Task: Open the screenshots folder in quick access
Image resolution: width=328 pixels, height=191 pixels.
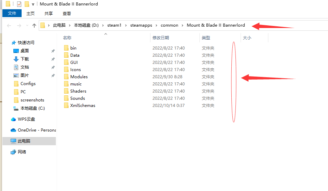Action: [32, 100]
